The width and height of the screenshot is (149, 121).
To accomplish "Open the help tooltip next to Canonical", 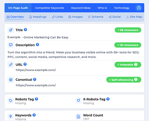I will (x=35, y=79).
